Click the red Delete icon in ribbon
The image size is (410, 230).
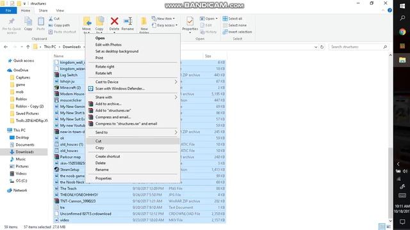[114, 21]
